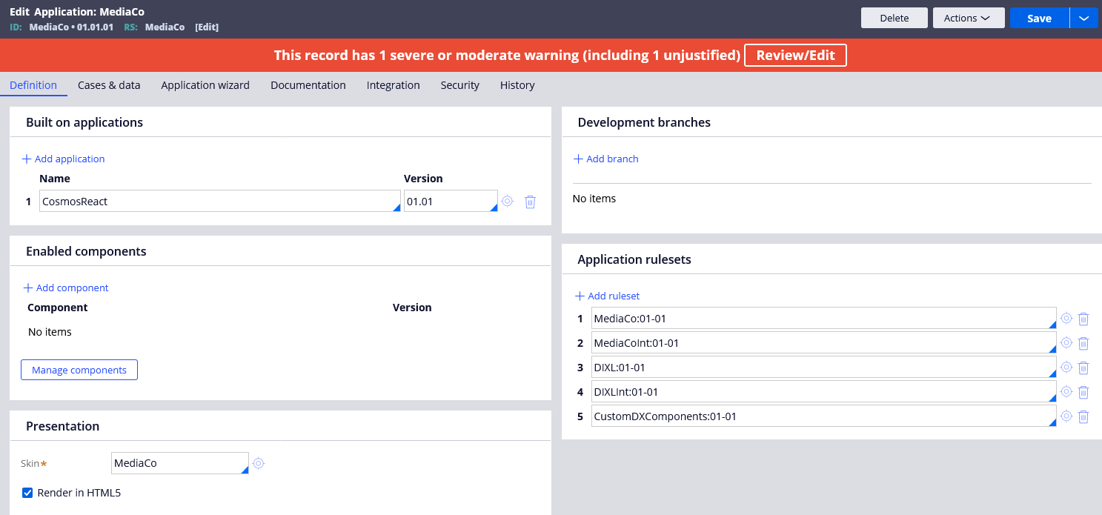Image resolution: width=1102 pixels, height=515 pixels.
Task: Open gear settings for CustomDXComponents ruleset
Action: coord(1066,416)
